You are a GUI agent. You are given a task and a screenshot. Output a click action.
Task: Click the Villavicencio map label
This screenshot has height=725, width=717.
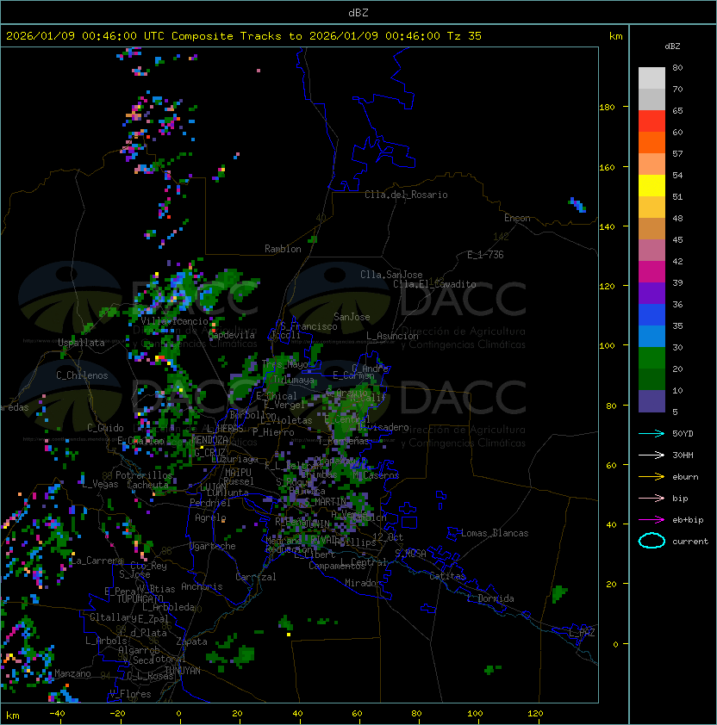coord(174,321)
